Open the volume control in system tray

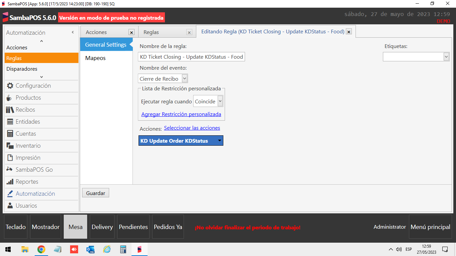coord(399,249)
